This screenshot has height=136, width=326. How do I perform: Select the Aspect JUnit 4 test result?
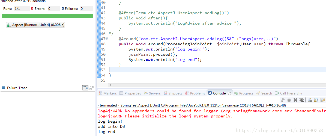(x=35, y=25)
